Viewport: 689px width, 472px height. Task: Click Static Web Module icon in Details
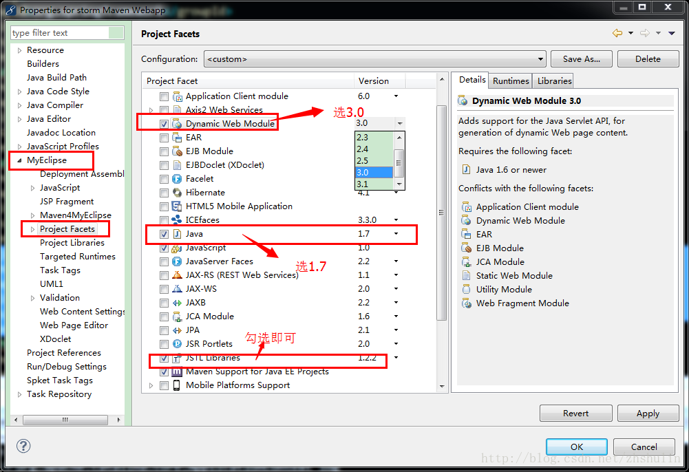(466, 276)
